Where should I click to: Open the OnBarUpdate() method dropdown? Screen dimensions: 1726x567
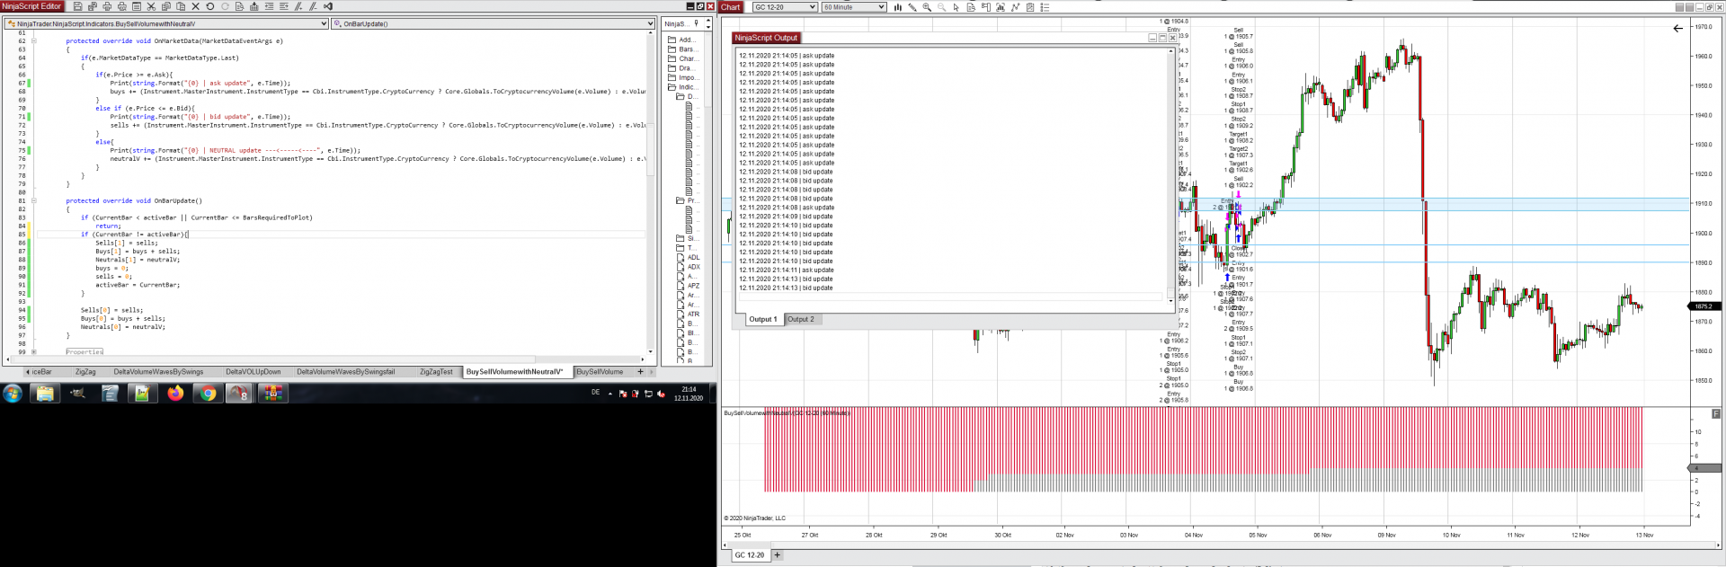tap(494, 24)
